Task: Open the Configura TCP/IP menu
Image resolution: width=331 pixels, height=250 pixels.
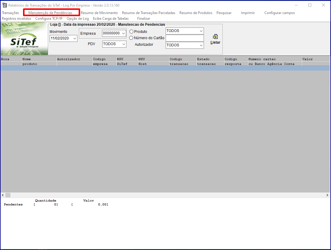Action: 49,19
